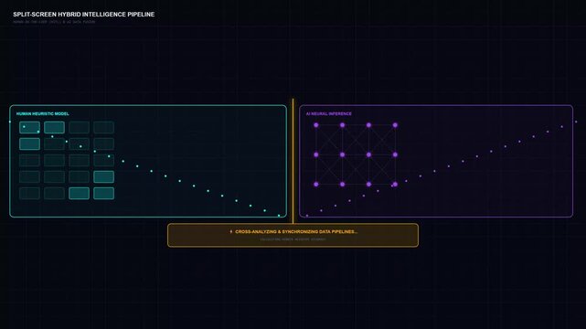Select highlighted cell in first row, second column

54,127
